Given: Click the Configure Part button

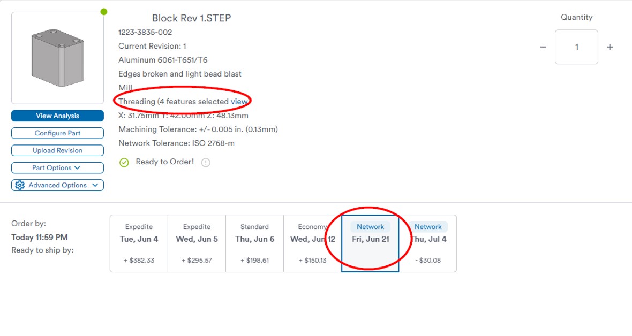Looking at the screenshot, I should 57,133.
